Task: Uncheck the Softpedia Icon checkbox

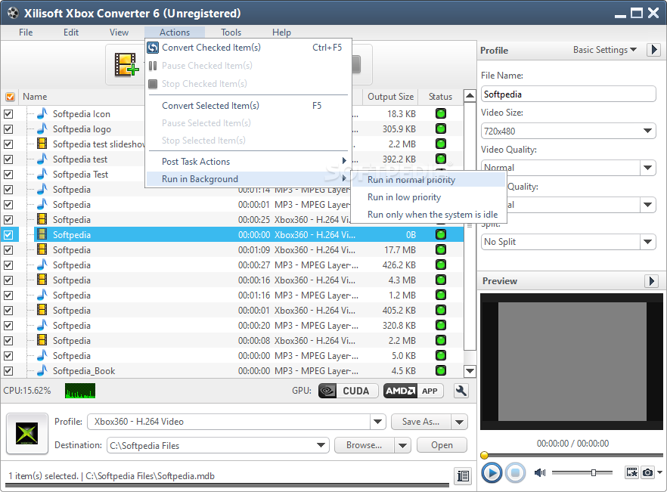Action: click(8, 114)
